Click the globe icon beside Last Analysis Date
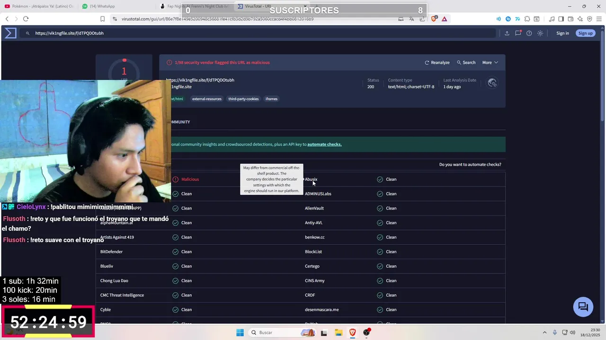 coord(492,83)
